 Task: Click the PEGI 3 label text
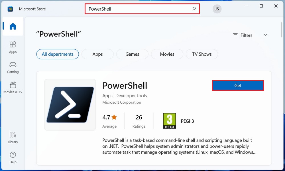(188, 121)
